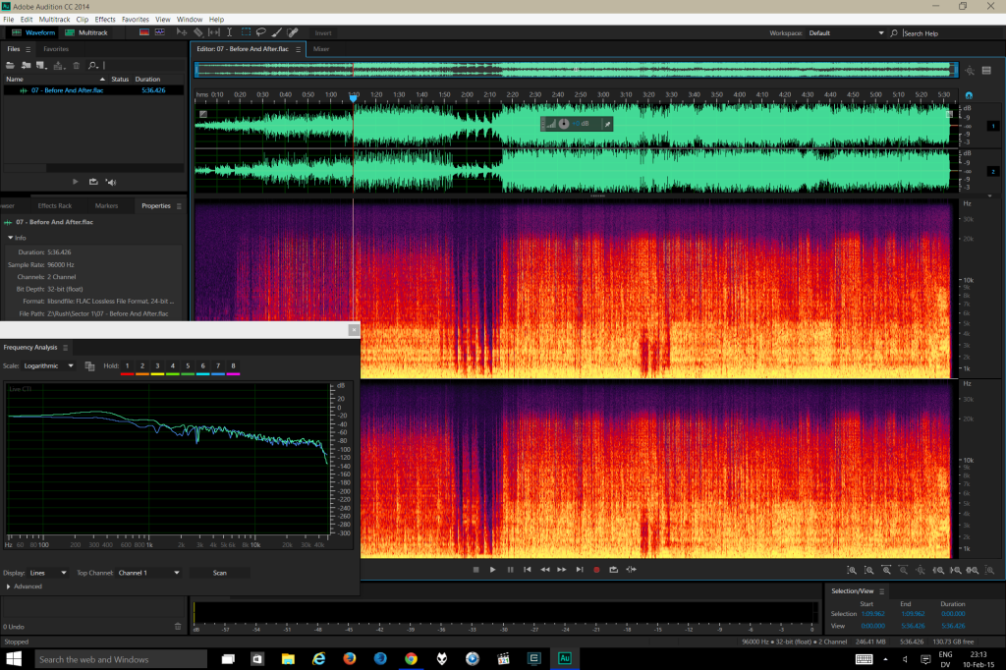Switch to Multitrack view

click(x=87, y=32)
